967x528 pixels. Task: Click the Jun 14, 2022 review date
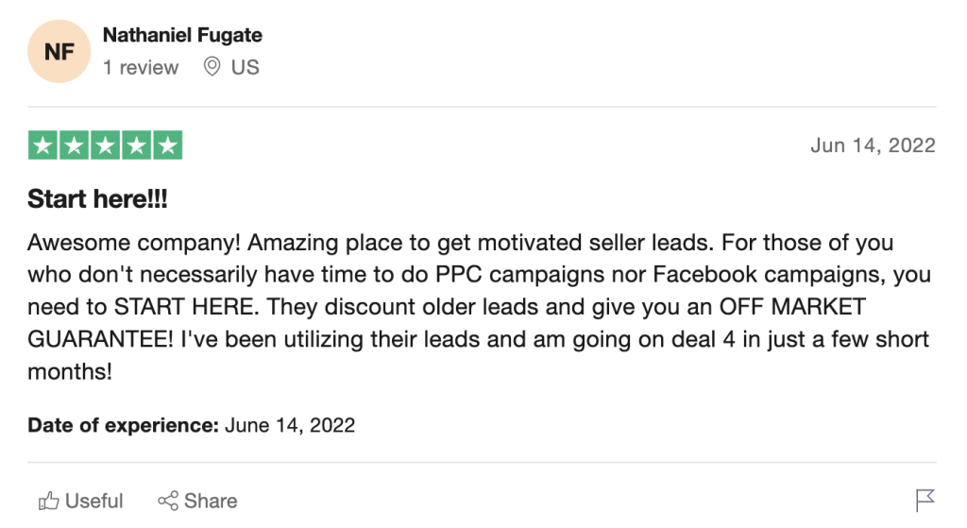click(x=873, y=145)
